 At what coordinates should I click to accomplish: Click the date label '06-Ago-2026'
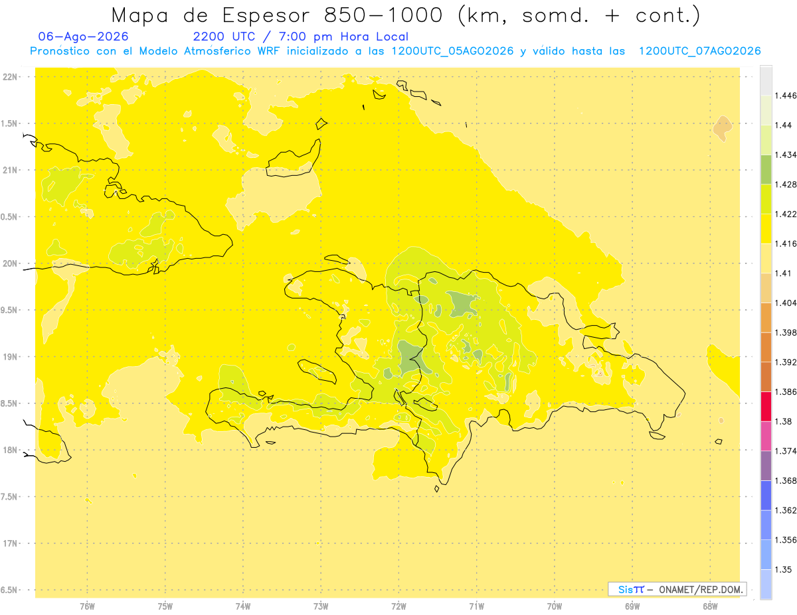(x=84, y=36)
